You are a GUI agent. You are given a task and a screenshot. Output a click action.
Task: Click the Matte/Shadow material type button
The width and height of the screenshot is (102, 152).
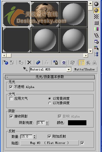[85, 69]
